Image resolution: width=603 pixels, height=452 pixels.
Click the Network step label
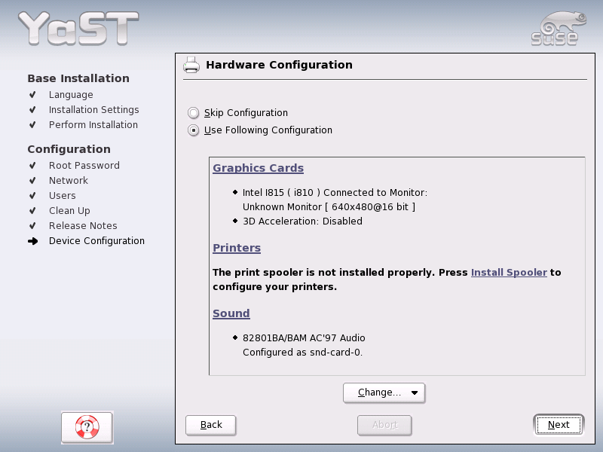point(69,180)
